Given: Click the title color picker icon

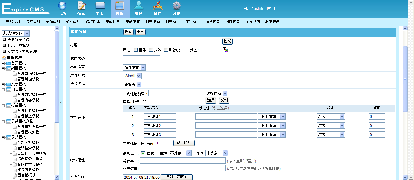Looking at the screenshot, I should (225, 49).
